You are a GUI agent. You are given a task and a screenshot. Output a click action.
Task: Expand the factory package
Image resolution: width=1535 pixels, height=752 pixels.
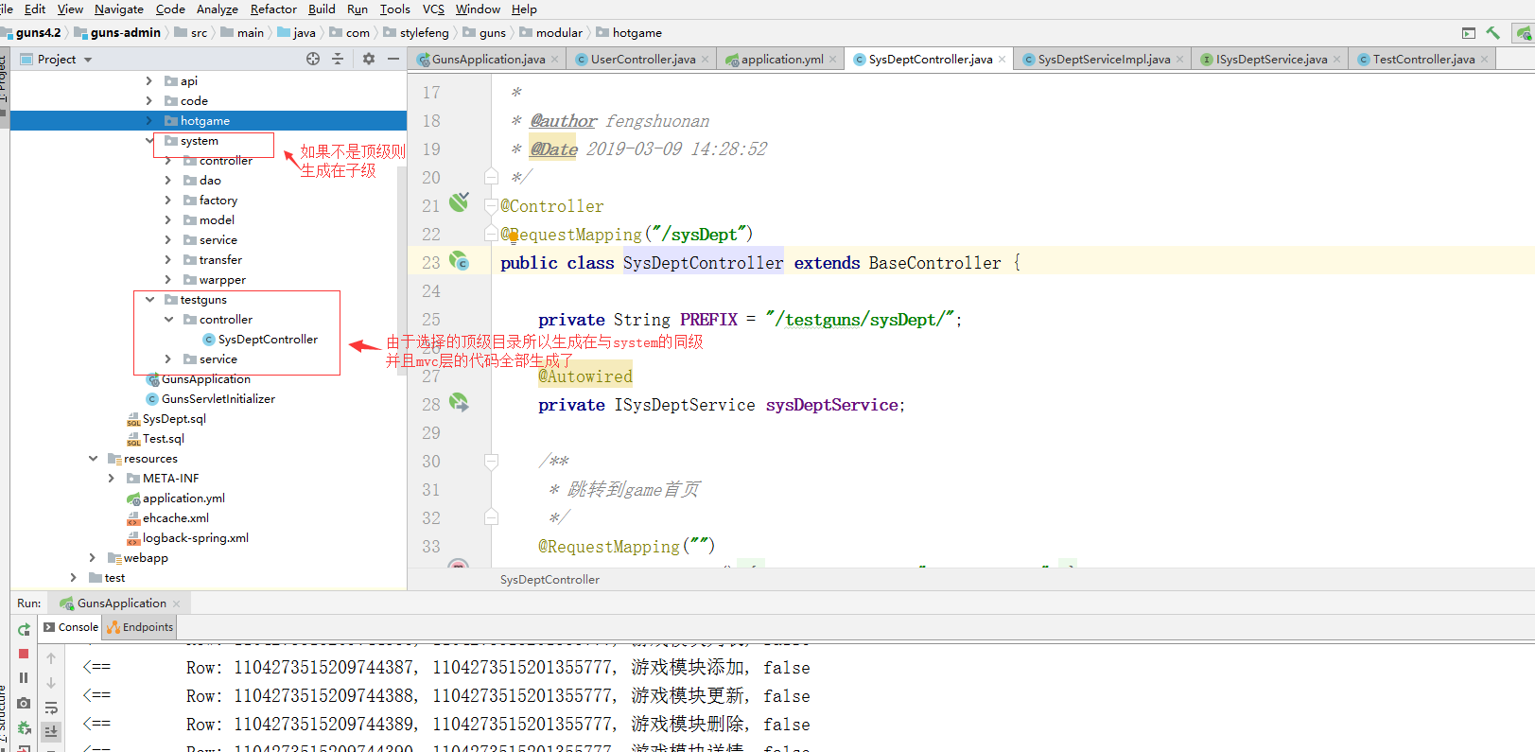coord(168,201)
